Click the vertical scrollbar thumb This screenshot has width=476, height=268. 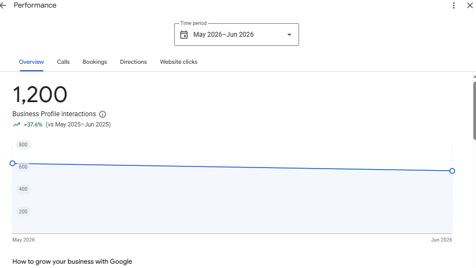474,111
